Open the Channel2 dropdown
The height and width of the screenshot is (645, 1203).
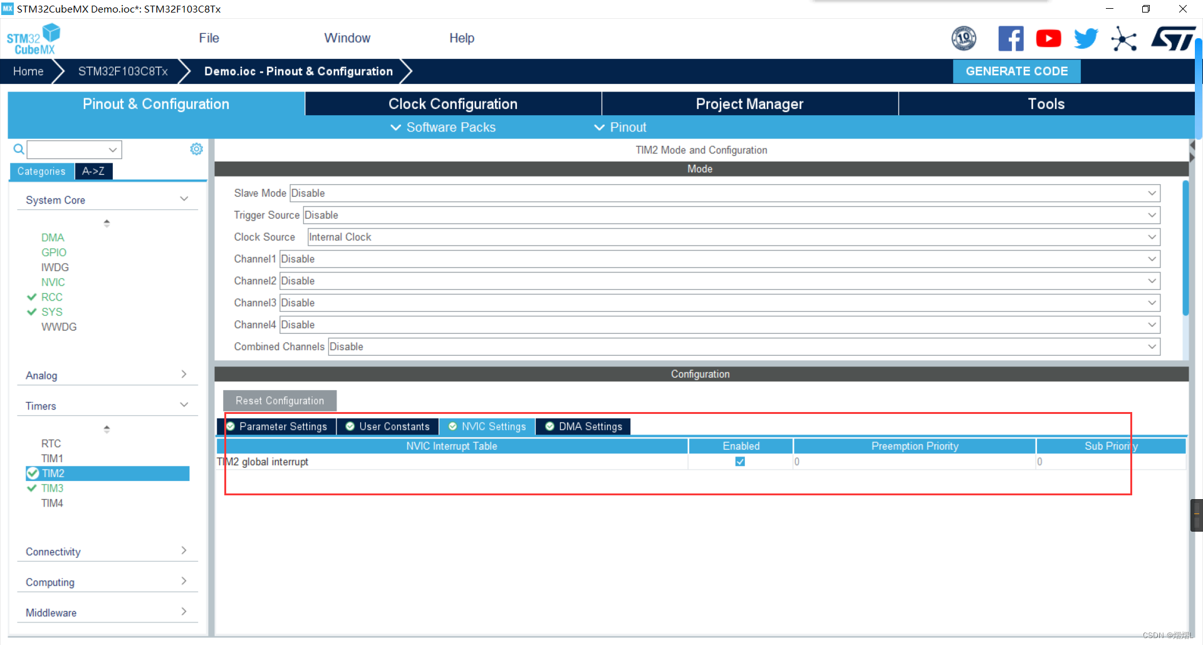(x=720, y=281)
